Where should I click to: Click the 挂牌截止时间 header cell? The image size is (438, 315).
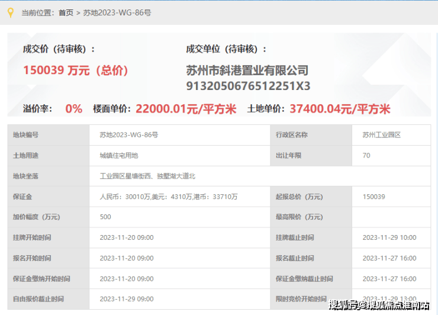point(311,238)
